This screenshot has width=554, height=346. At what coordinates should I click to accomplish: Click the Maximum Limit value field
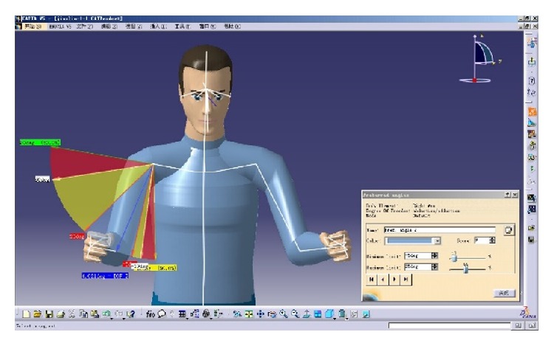(417, 267)
